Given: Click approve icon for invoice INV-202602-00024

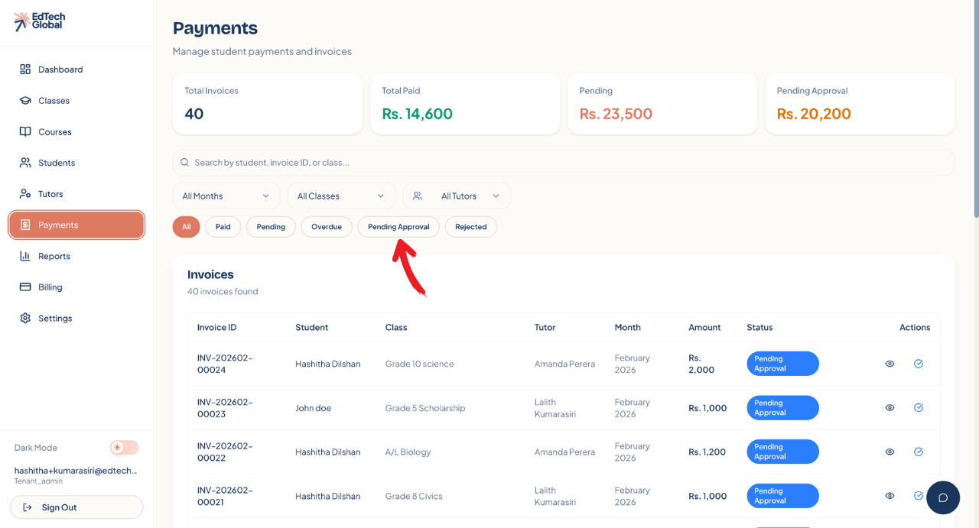Looking at the screenshot, I should click(x=918, y=364).
